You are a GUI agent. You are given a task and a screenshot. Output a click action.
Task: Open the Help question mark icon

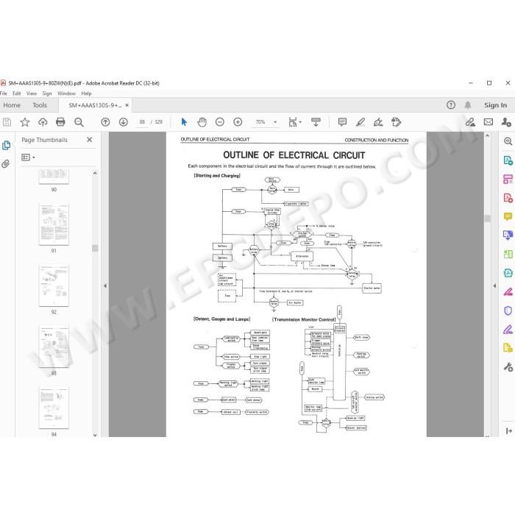451,105
